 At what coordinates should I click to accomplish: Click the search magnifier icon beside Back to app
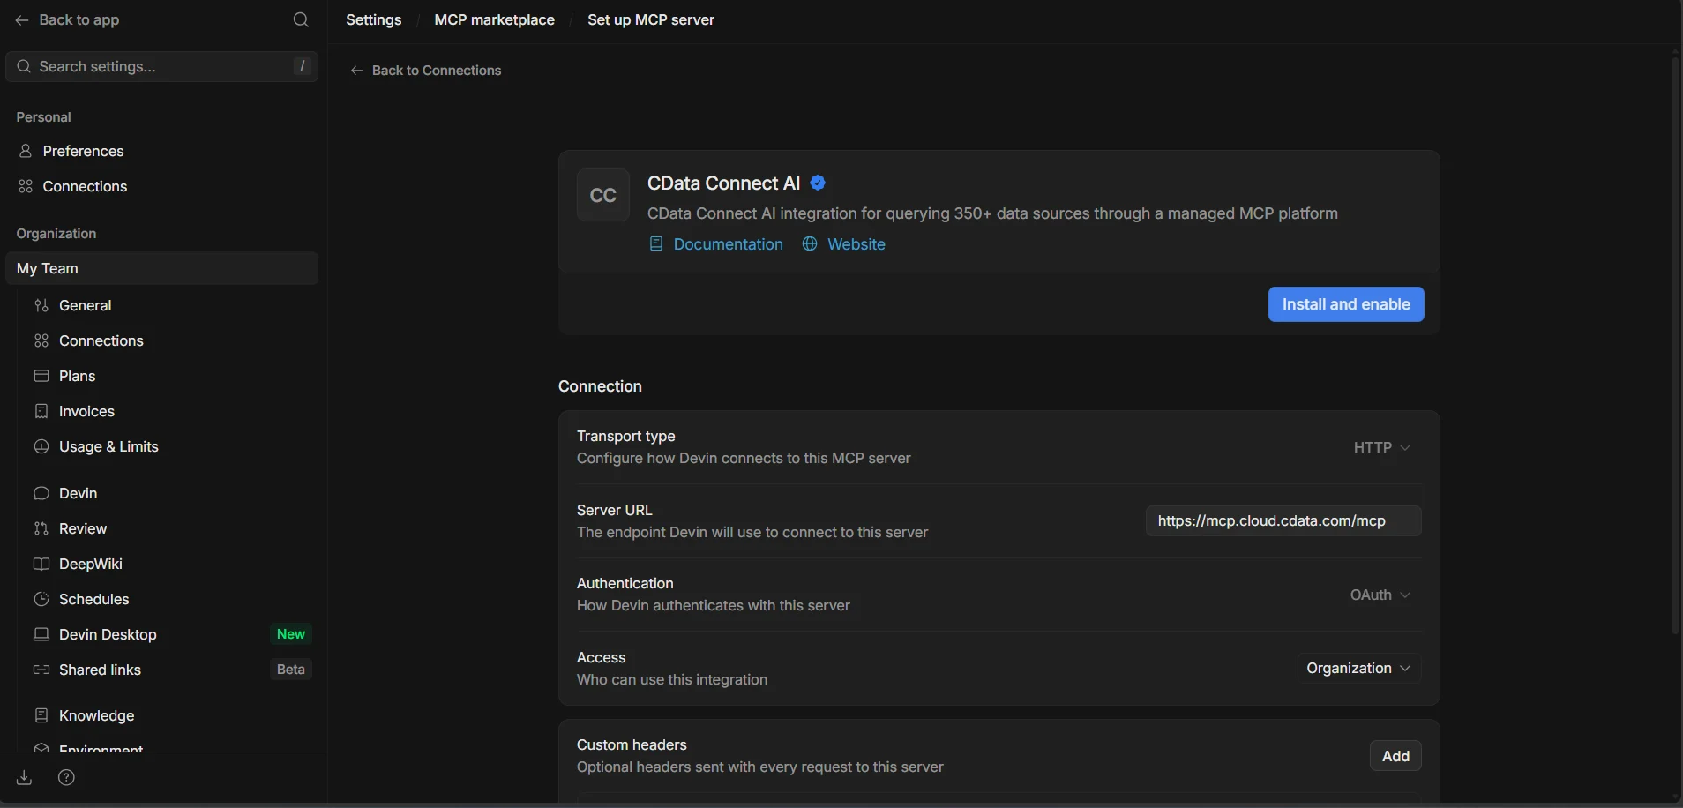click(x=301, y=19)
